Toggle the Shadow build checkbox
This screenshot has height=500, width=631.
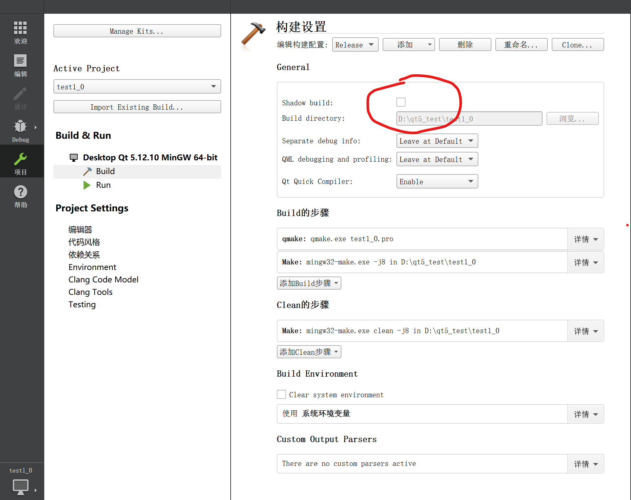[401, 102]
